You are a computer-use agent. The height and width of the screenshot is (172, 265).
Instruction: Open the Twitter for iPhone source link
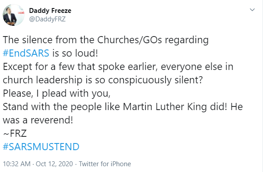[x=105, y=164]
